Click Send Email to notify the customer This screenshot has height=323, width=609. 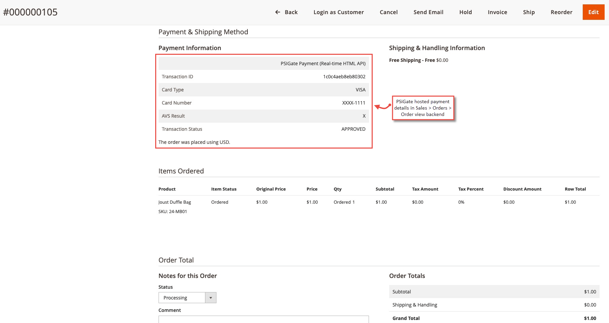coord(428,12)
